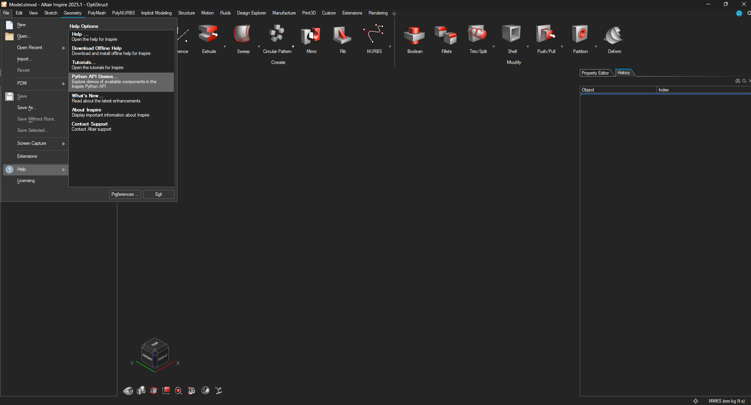Image resolution: width=751 pixels, height=405 pixels.
Task: Click Save in the File menu
Action: [35, 96]
